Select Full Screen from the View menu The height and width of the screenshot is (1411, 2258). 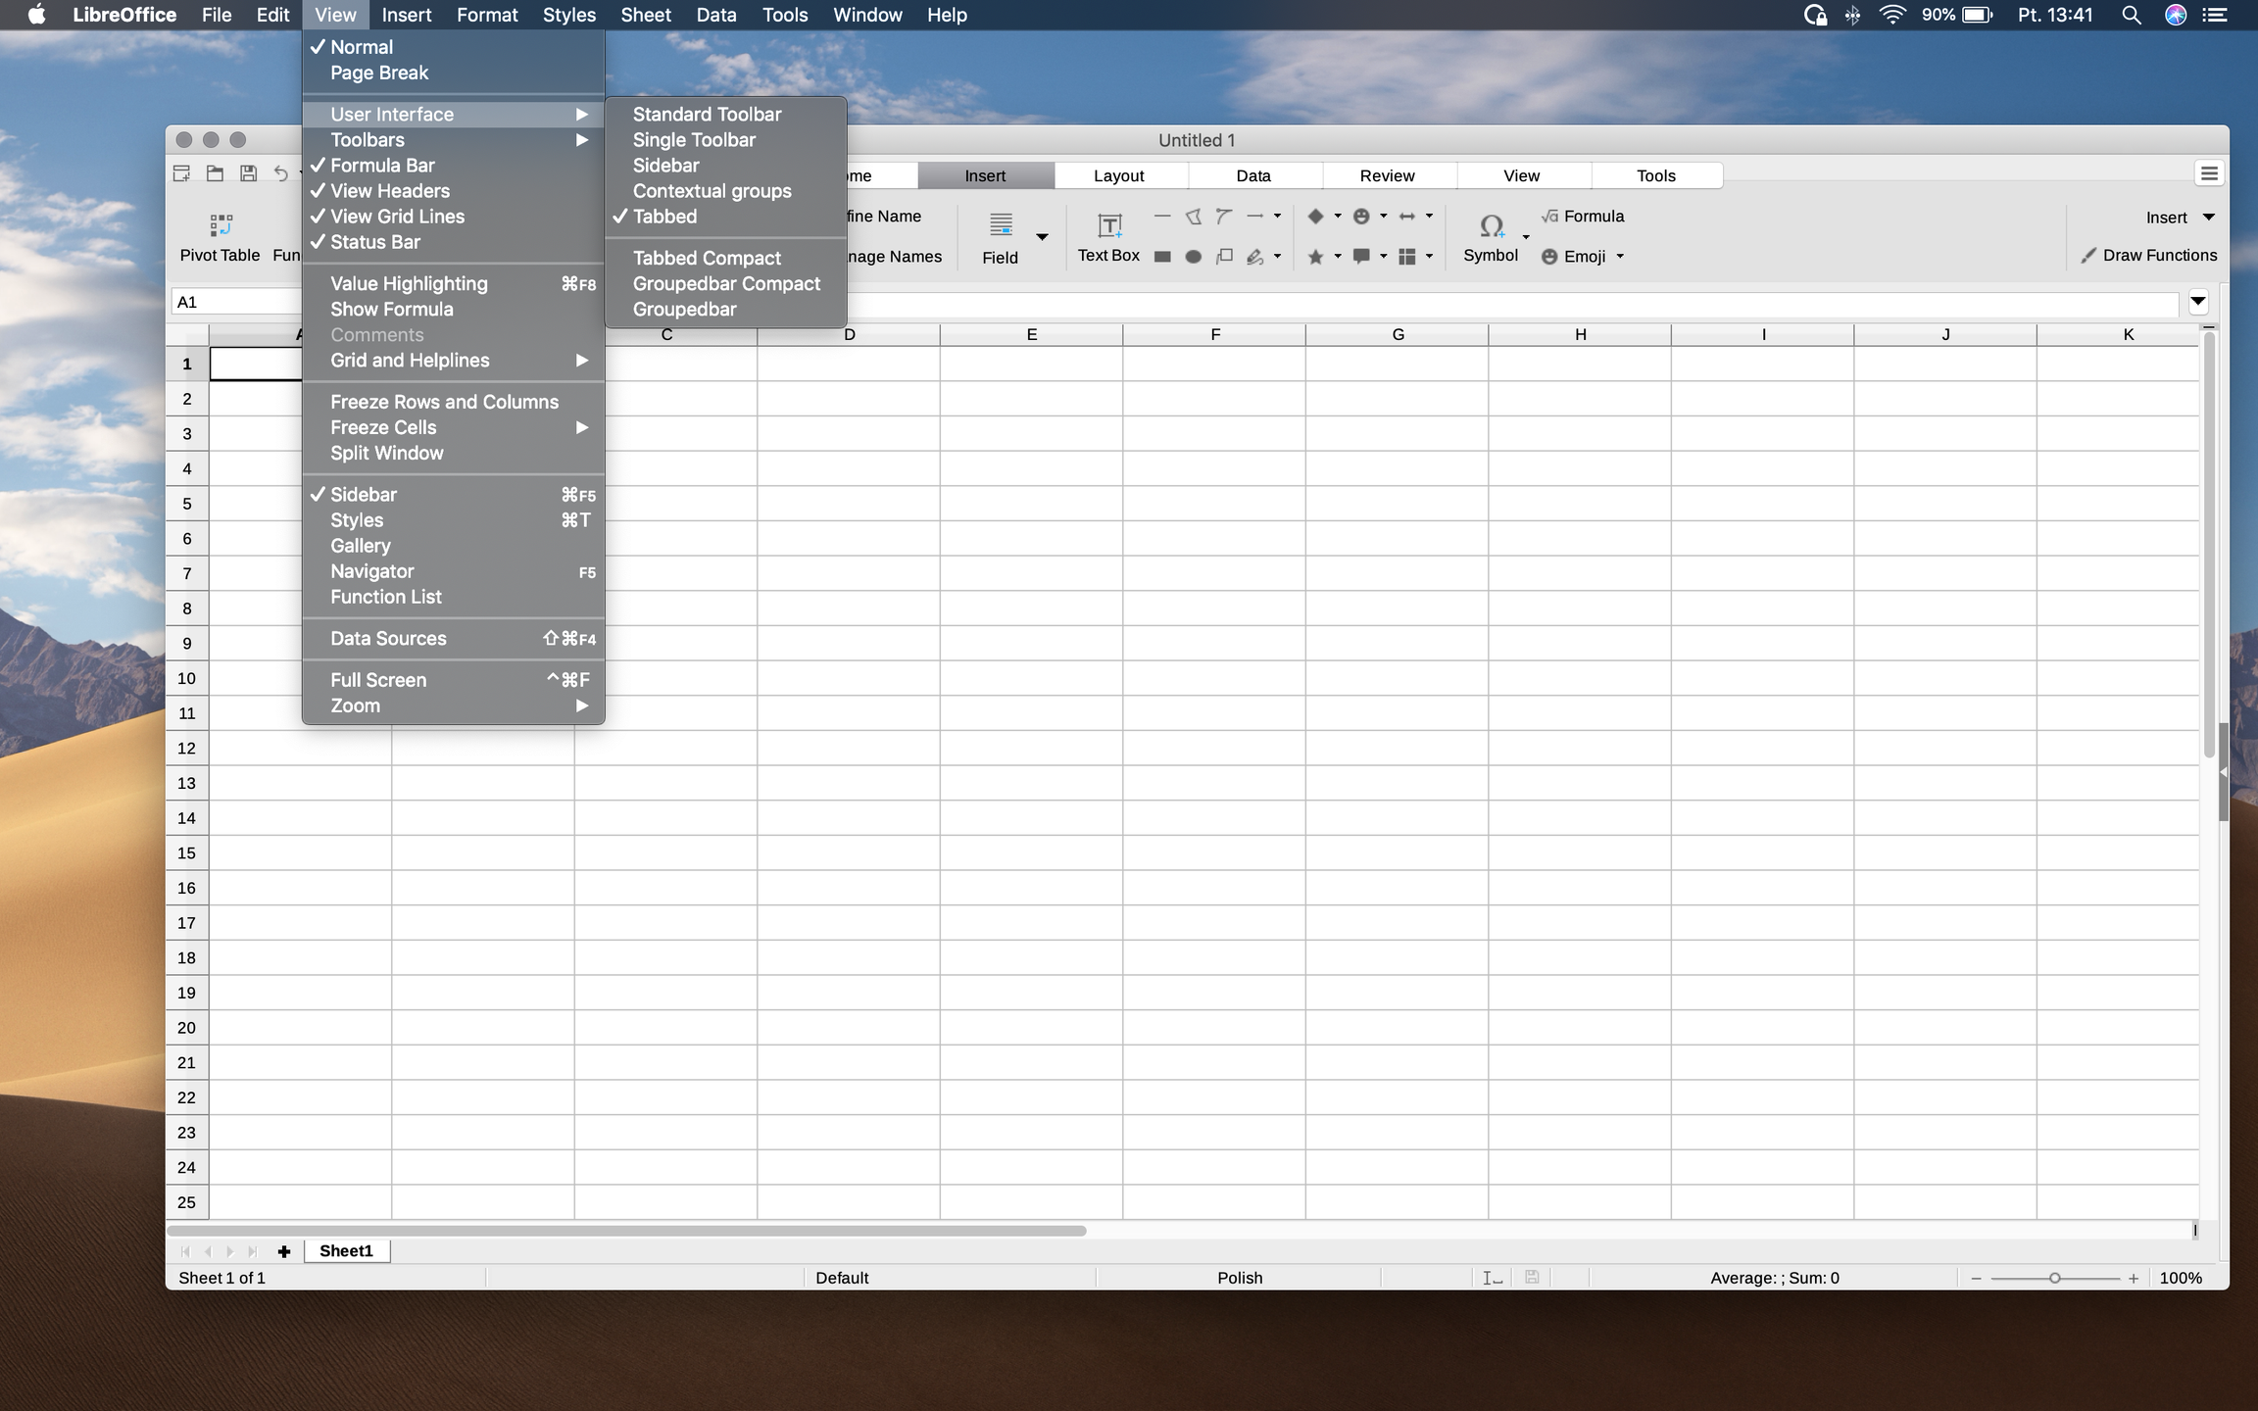[x=453, y=680]
